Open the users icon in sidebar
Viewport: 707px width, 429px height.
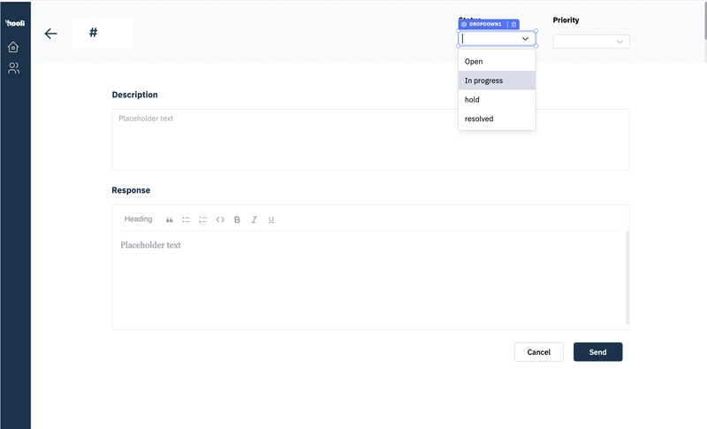pyautogui.click(x=13, y=68)
